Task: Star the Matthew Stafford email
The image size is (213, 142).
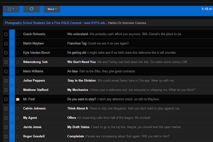Action: [12, 90]
